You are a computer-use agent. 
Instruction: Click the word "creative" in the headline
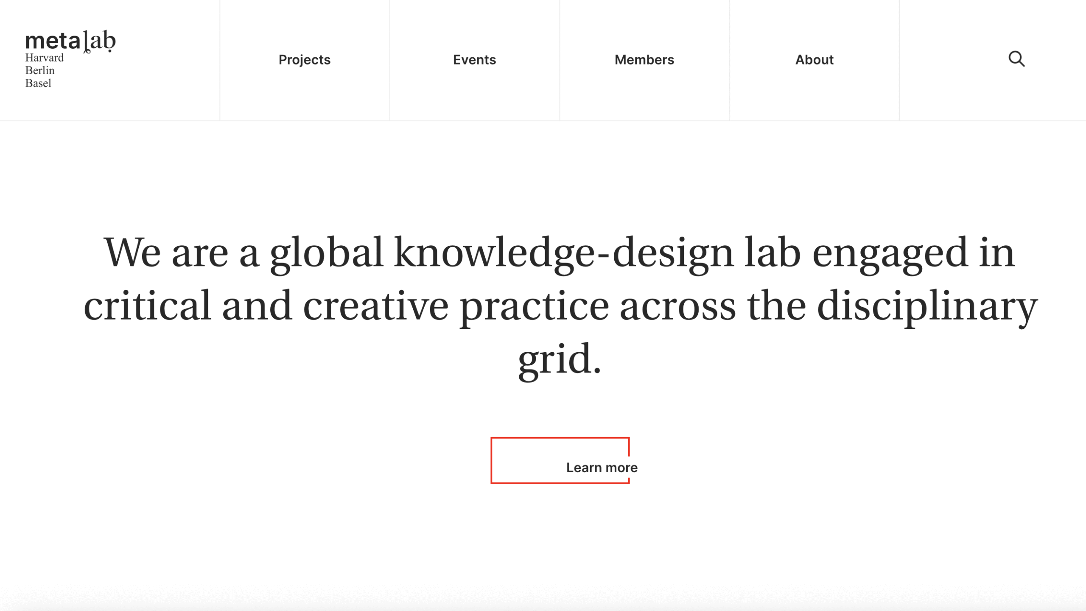point(375,307)
